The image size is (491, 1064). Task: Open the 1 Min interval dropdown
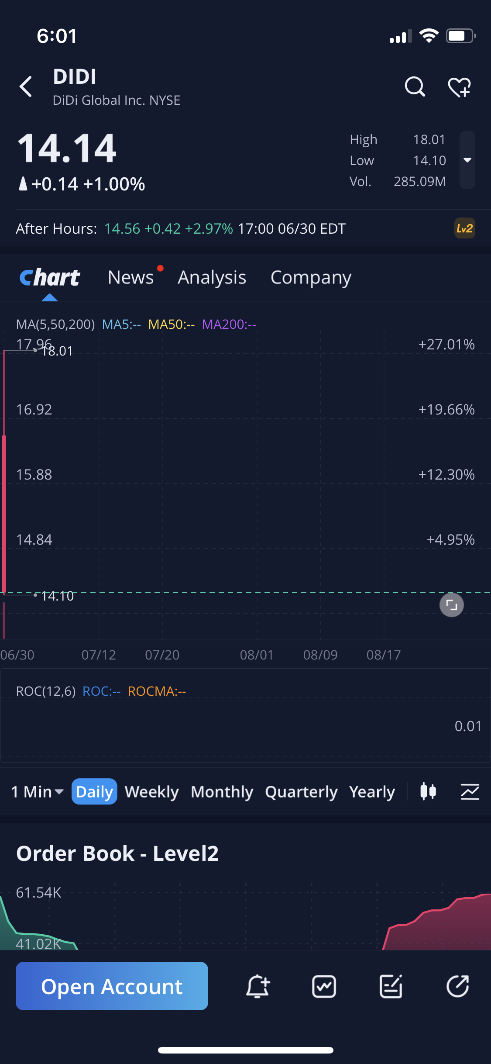point(38,791)
